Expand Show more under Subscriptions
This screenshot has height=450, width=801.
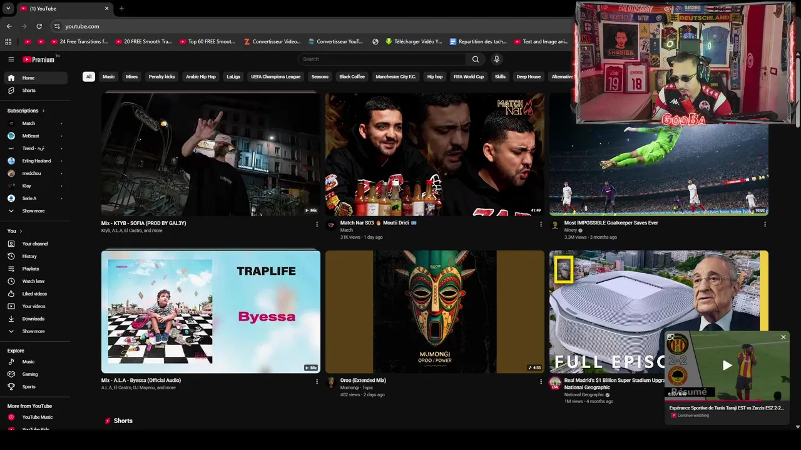pyautogui.click(x=36, y=211)
